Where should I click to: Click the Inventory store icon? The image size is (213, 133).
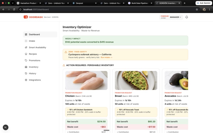click(x=26, y=67)
